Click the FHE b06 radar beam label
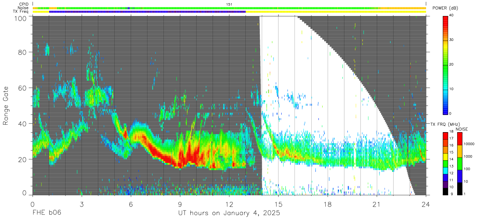The width and height of the screenshot is (479, 221). [x=46, y=213]
